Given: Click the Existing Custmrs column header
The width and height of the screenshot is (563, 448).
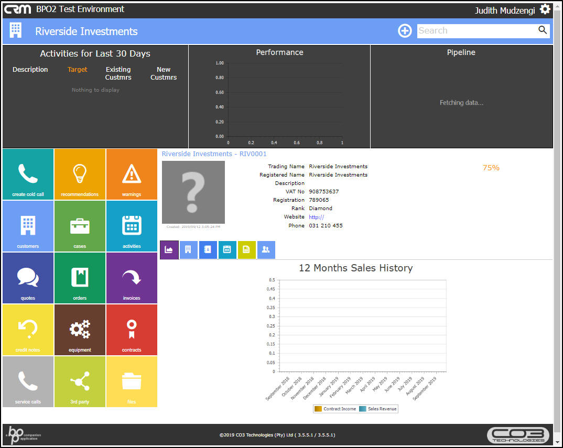Looking at the screenshot, I should (x=118, y=73).
